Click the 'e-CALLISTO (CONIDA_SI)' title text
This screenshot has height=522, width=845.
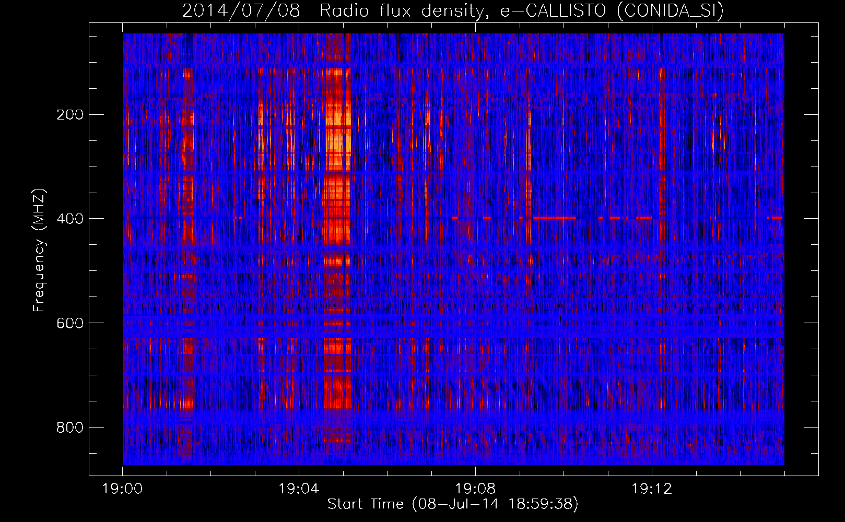point(612,11)
